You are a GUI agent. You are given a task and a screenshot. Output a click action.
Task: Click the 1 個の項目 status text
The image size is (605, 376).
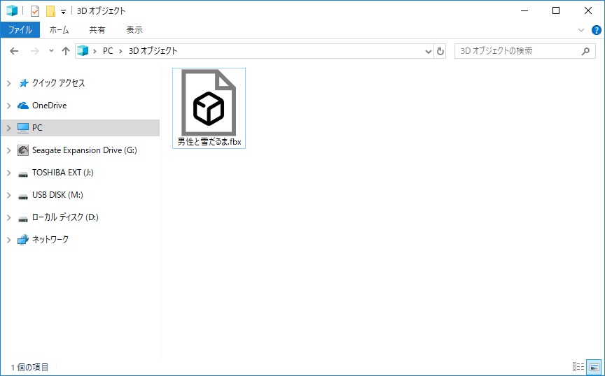point(29,367)
